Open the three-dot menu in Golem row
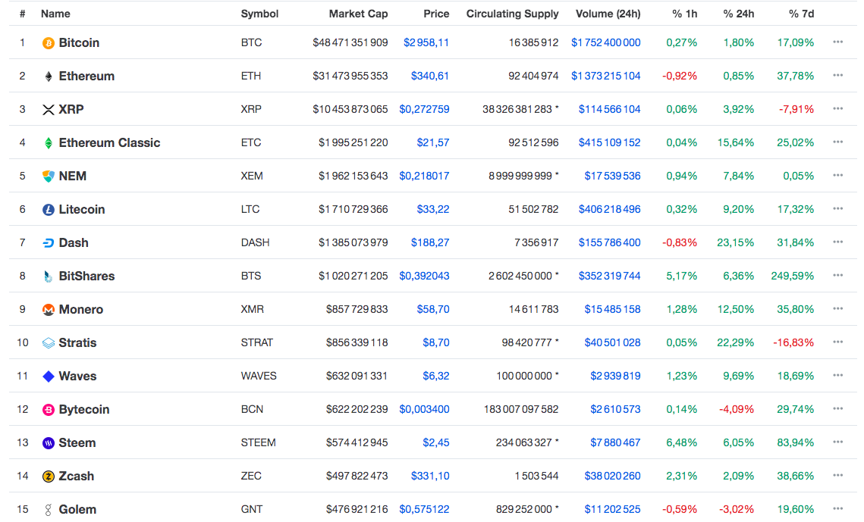 coord(838,509)
